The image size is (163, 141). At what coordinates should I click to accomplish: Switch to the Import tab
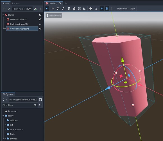click(15, 3)
